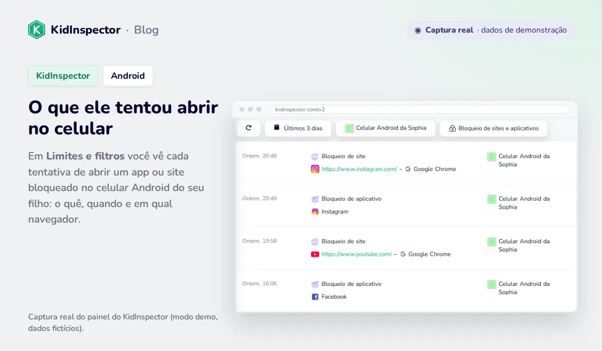Select the KidInspector tag
This screenshot has width=602, height=351.
click(63, 76)
